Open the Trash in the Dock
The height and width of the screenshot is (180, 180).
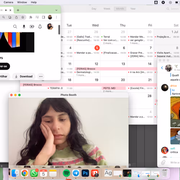[165, 173]
